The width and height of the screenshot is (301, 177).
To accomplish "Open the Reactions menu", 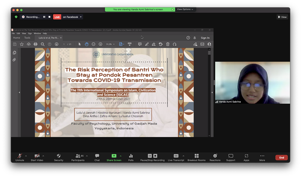I will [x=215, y=156].
